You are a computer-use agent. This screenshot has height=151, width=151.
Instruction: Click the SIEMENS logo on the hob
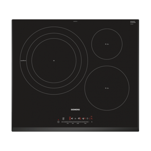75,110
